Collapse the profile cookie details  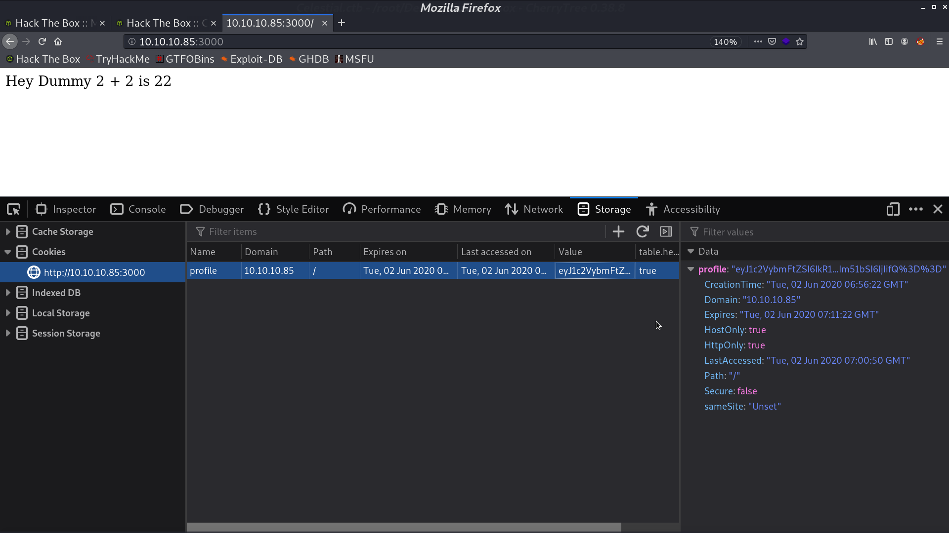point(690,269)
